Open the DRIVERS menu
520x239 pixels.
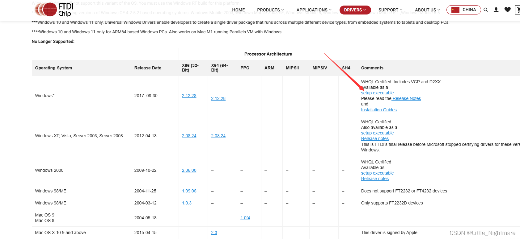pyautogui.click(x=355, y=10)
